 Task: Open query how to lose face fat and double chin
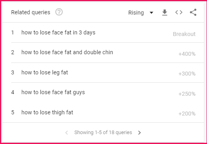tap(67, 52)
